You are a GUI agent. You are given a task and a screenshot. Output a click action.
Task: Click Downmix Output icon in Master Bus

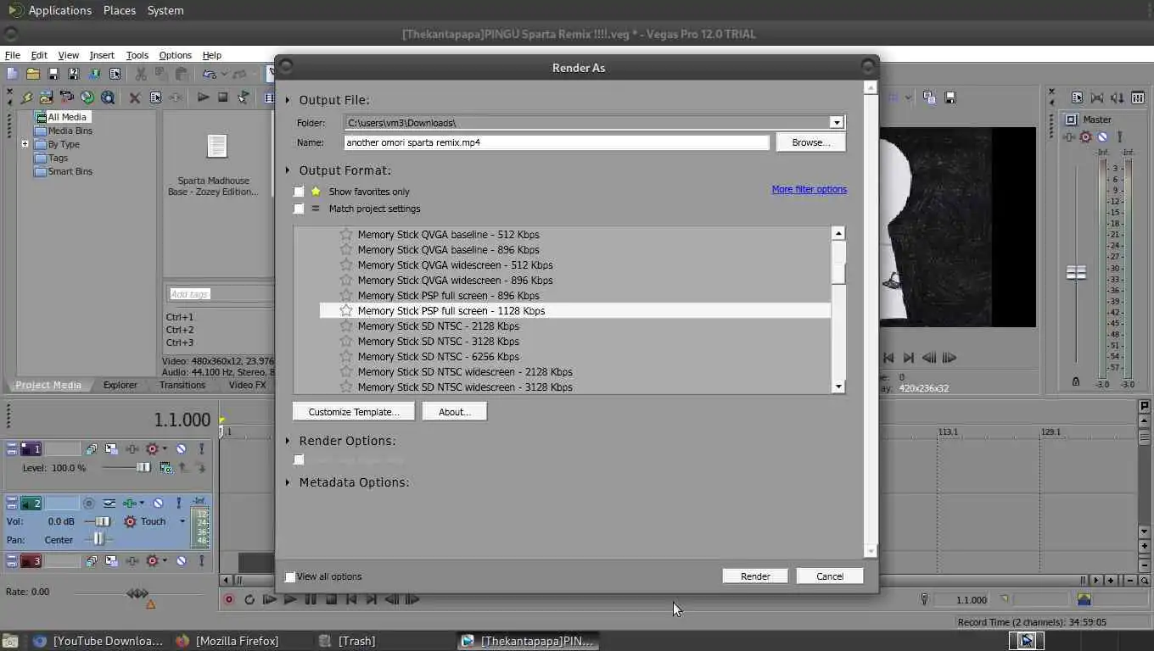1097,98
